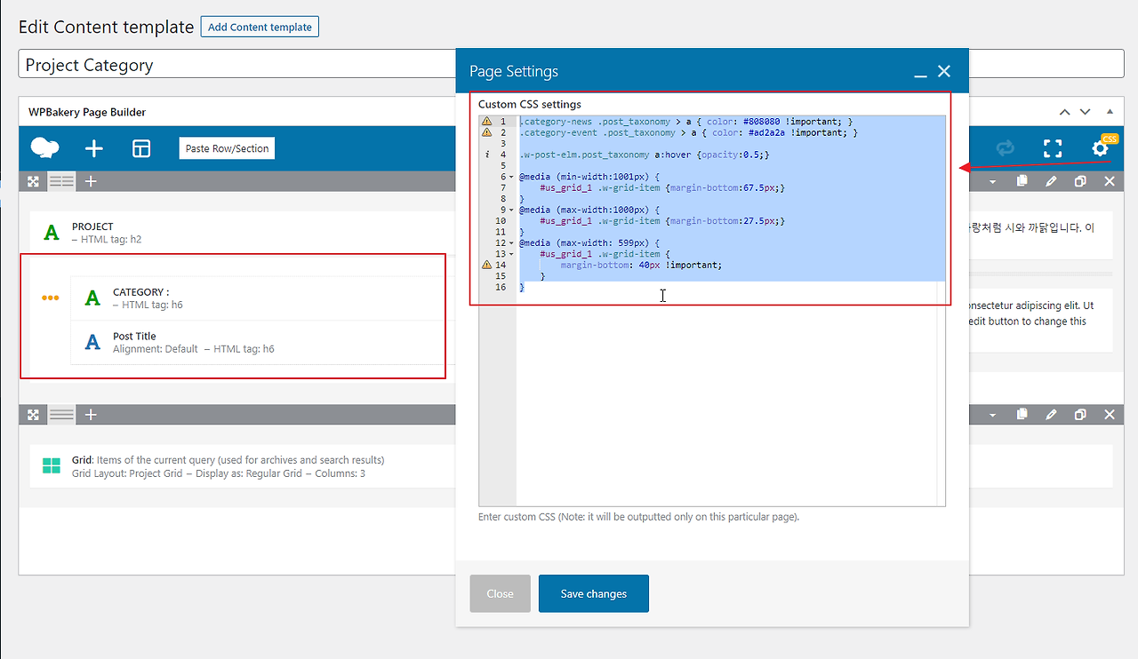Click the warning icon on CSS line 1
This screenshot has width=1138, height=659.
coord(486,122)
